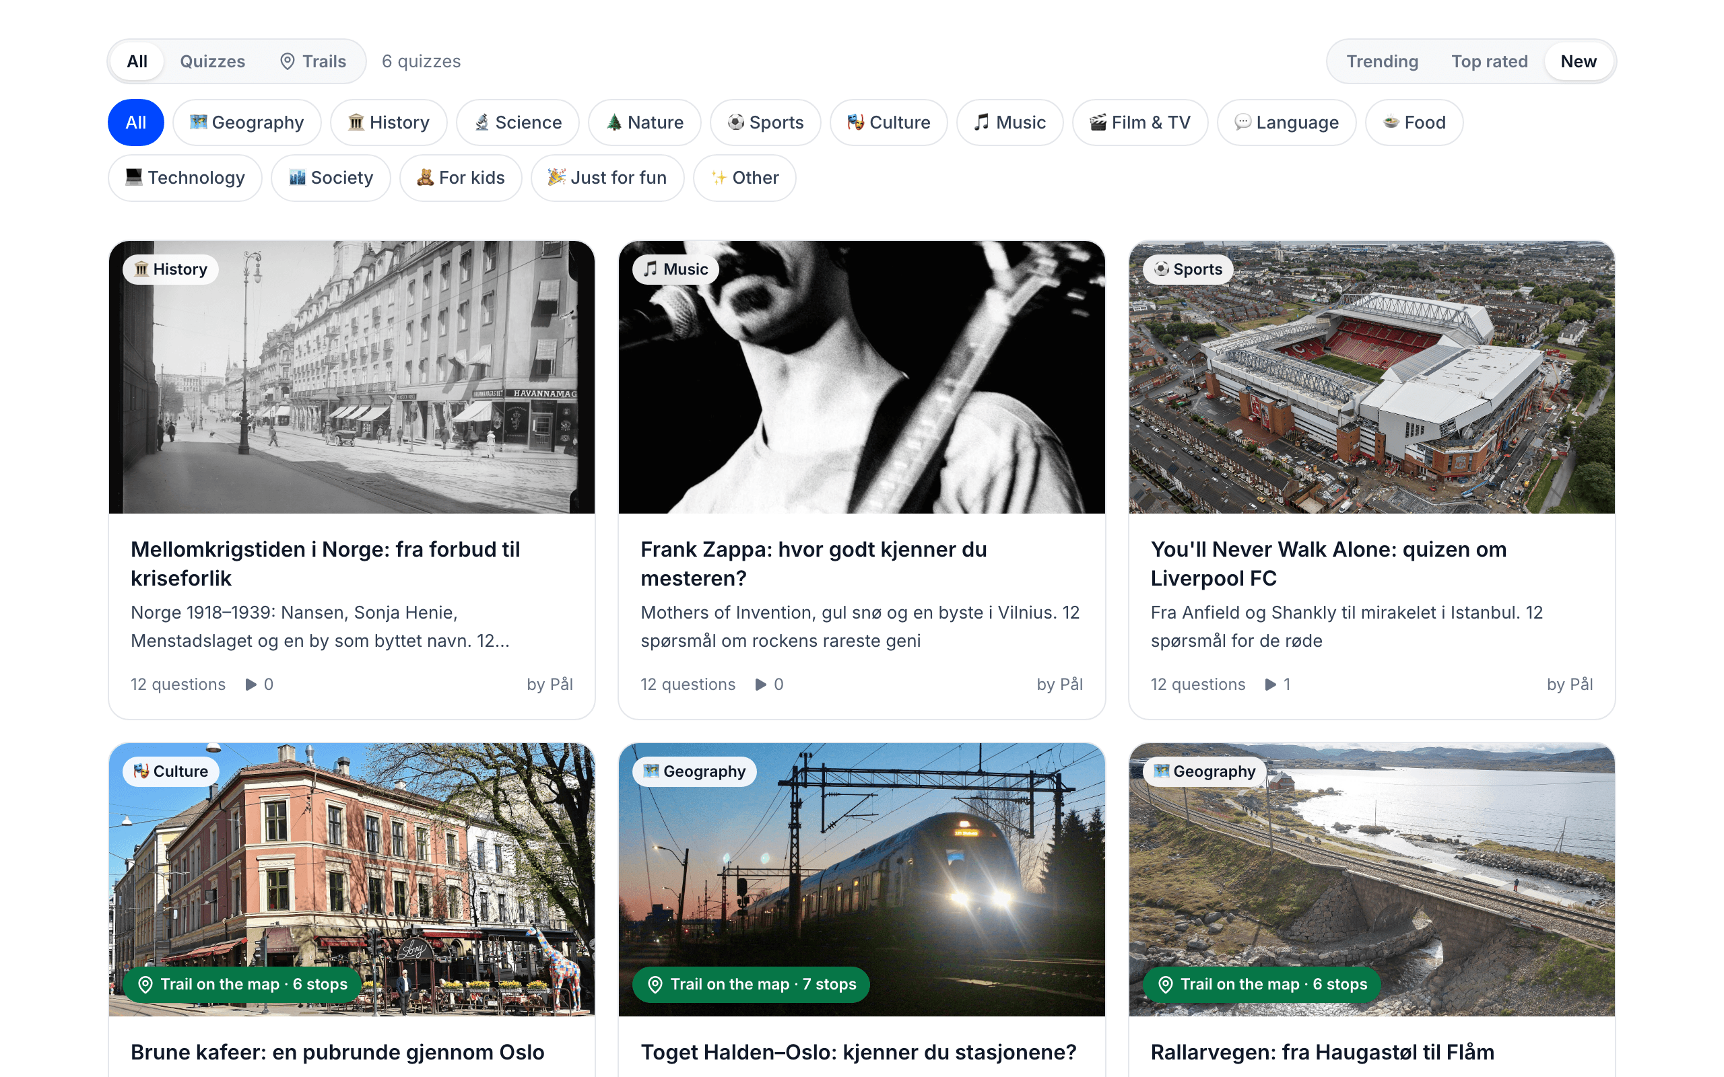Open the Frank Zappa quiz title

click(814, 563)
